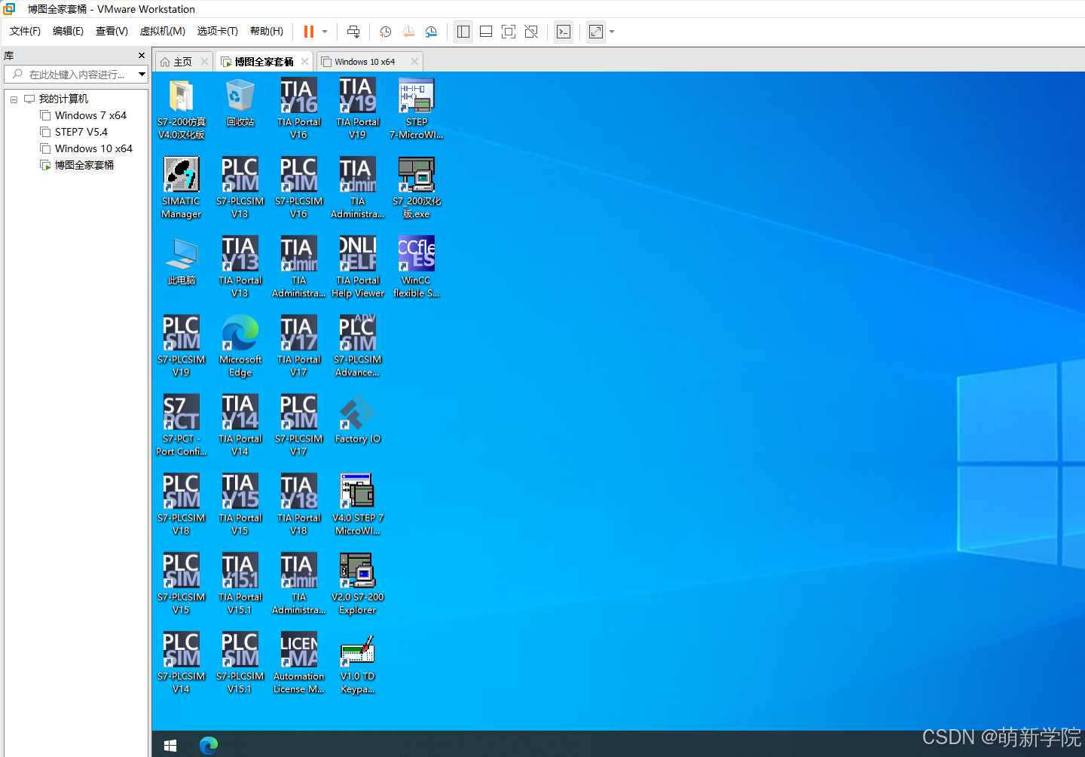This screenshot has height=757, width=1085.
Task: Open the 帮助(H) menu
Action: click(x=267, y=31)
